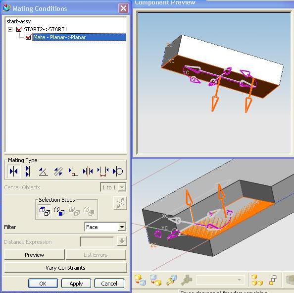Click the Vary Constraints button
This screenshot has height=293, width=294.
(65, 267)
